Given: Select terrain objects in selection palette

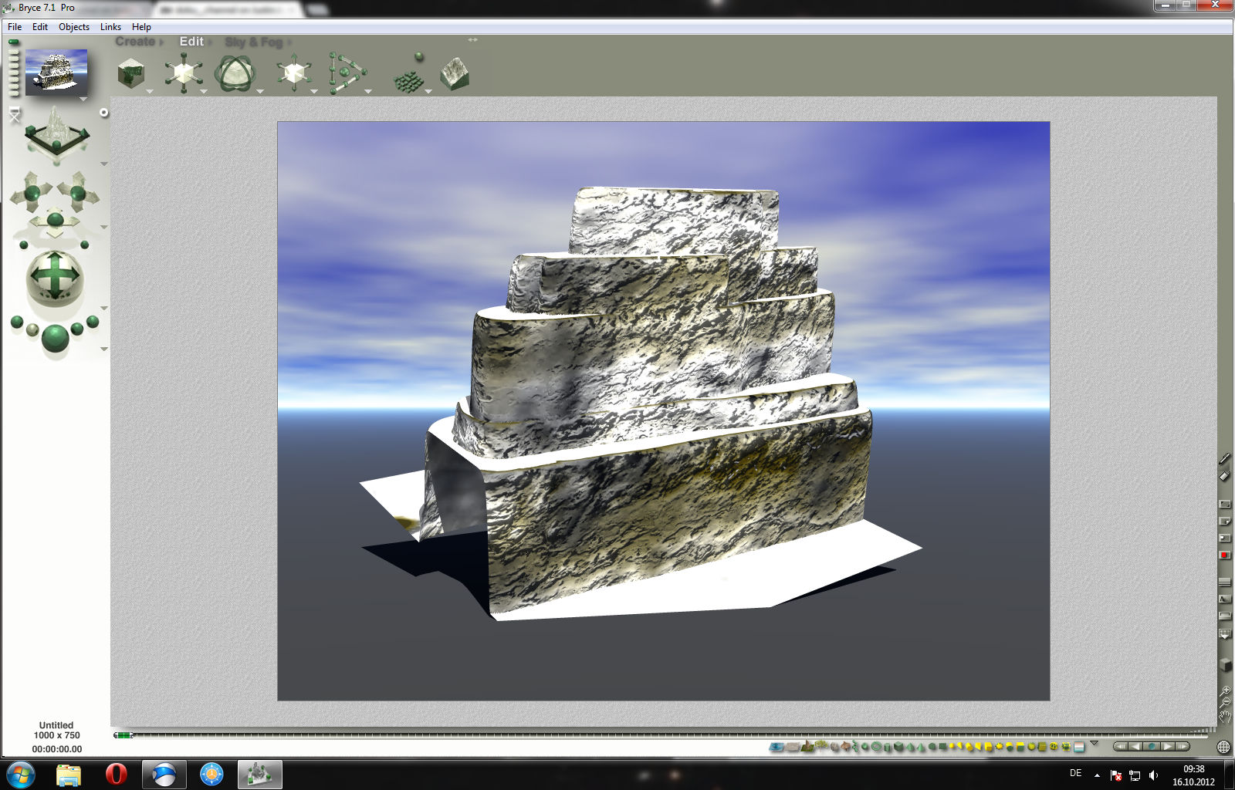Looking at the screenshot, I should 809,747.
